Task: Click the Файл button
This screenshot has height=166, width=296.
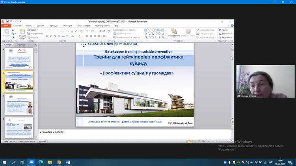Action: (x=6, y=26)
